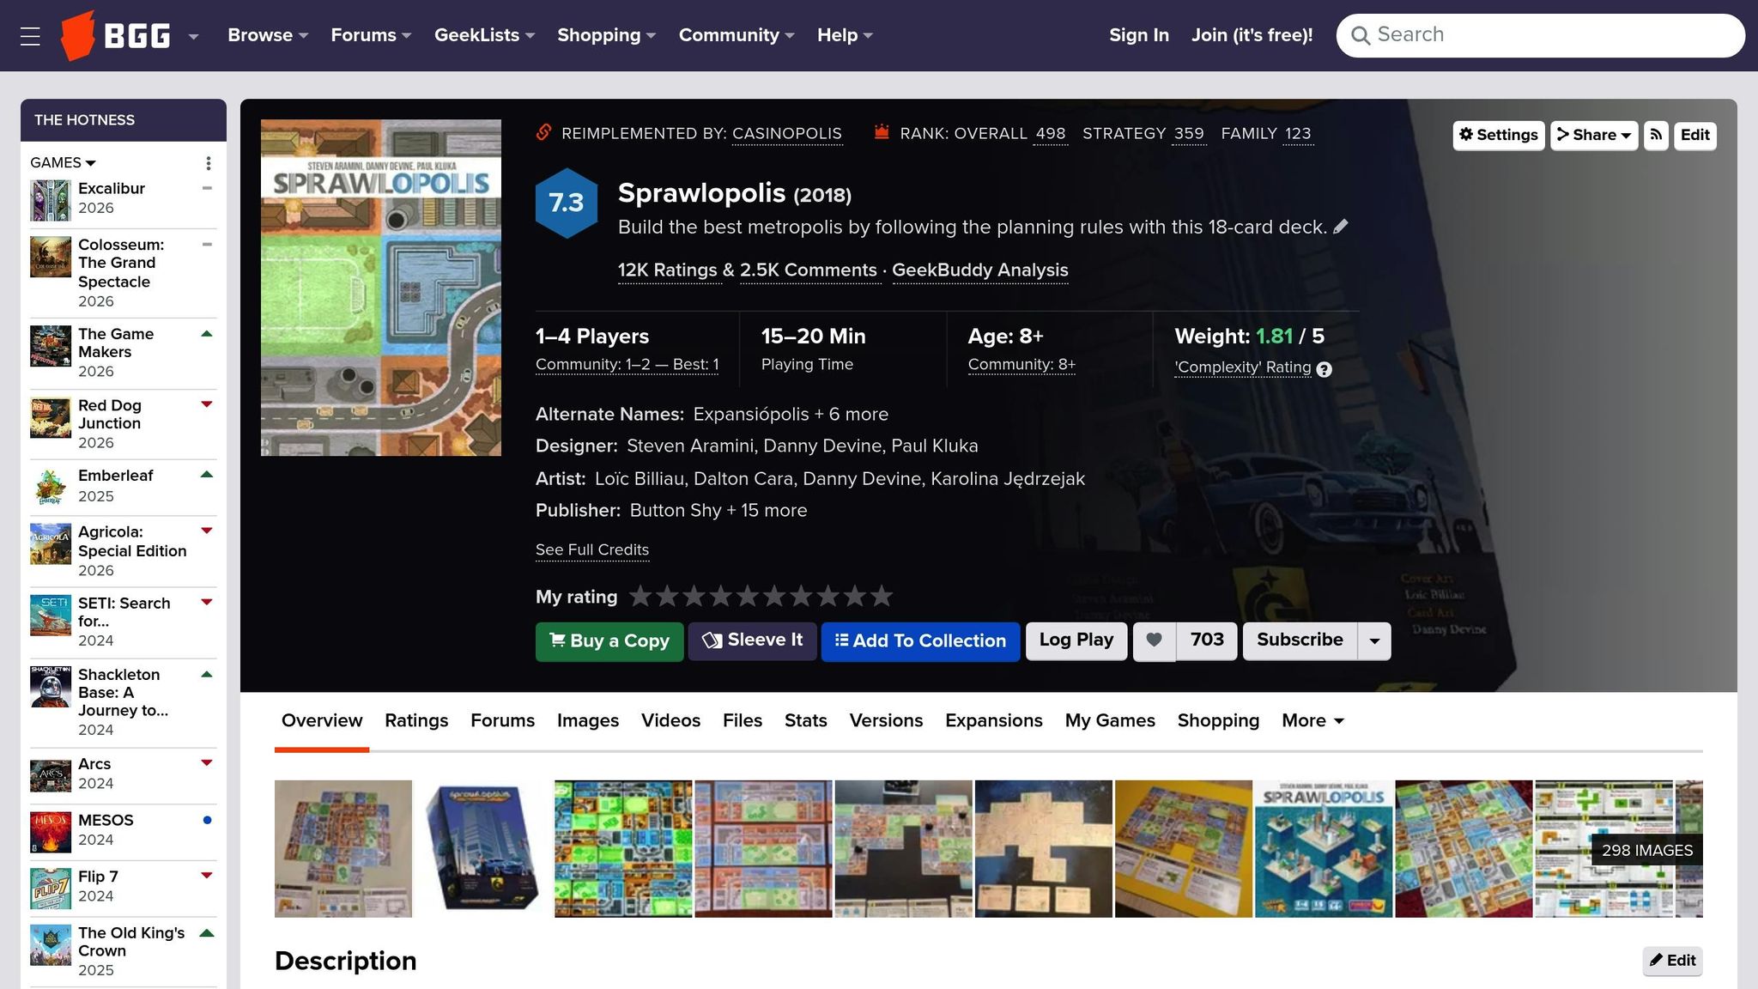This screenshot has width=1758, height=989.
Task: Click the Colosseum: The Grand Spectacle thumbnail
Action: click(51, 257)
